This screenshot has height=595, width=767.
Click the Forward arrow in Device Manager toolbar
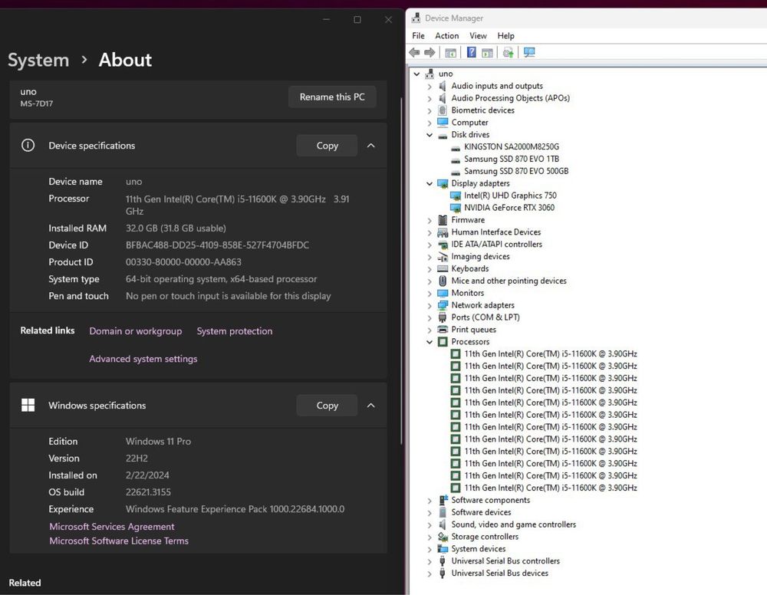(430, 52)
